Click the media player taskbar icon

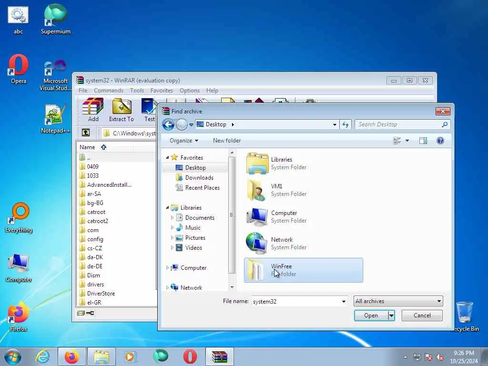tap(130, 356)
